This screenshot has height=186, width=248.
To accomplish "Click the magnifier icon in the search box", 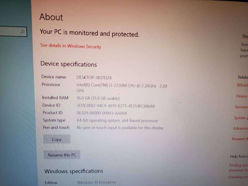I will point(22,32).
